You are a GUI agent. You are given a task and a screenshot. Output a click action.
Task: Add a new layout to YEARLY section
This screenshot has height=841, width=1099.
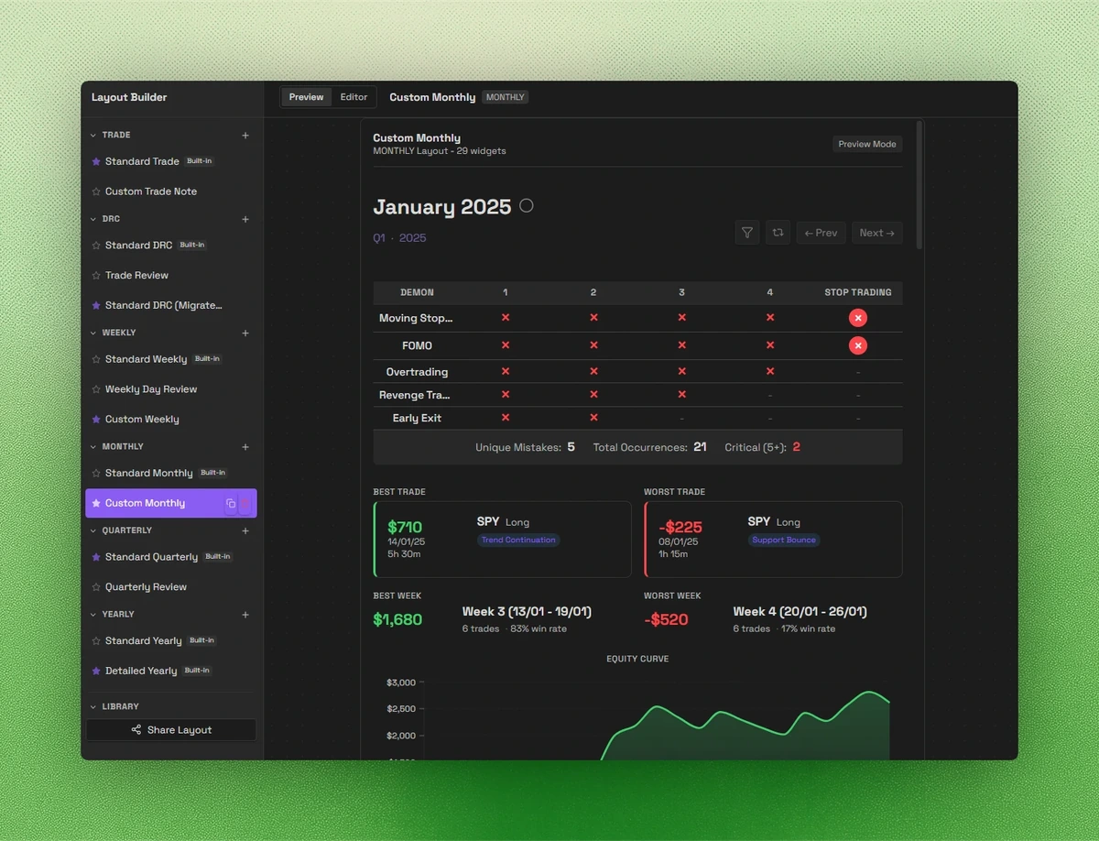(x=245, y=615)
